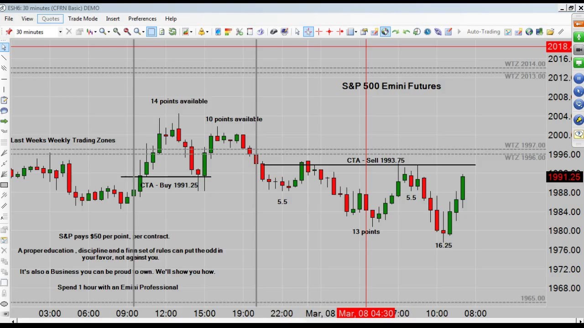
Task: Open the Quotes menu
Action: 51,19
